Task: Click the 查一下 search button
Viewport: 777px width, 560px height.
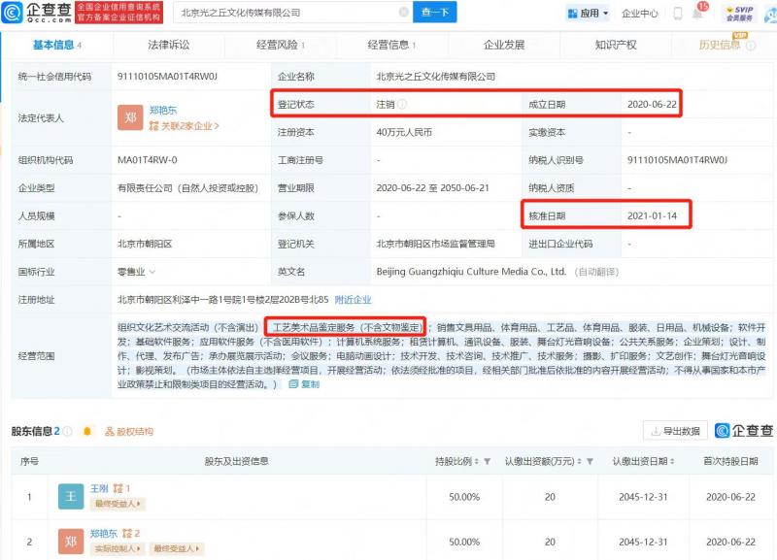Action: tap(434, 13)
